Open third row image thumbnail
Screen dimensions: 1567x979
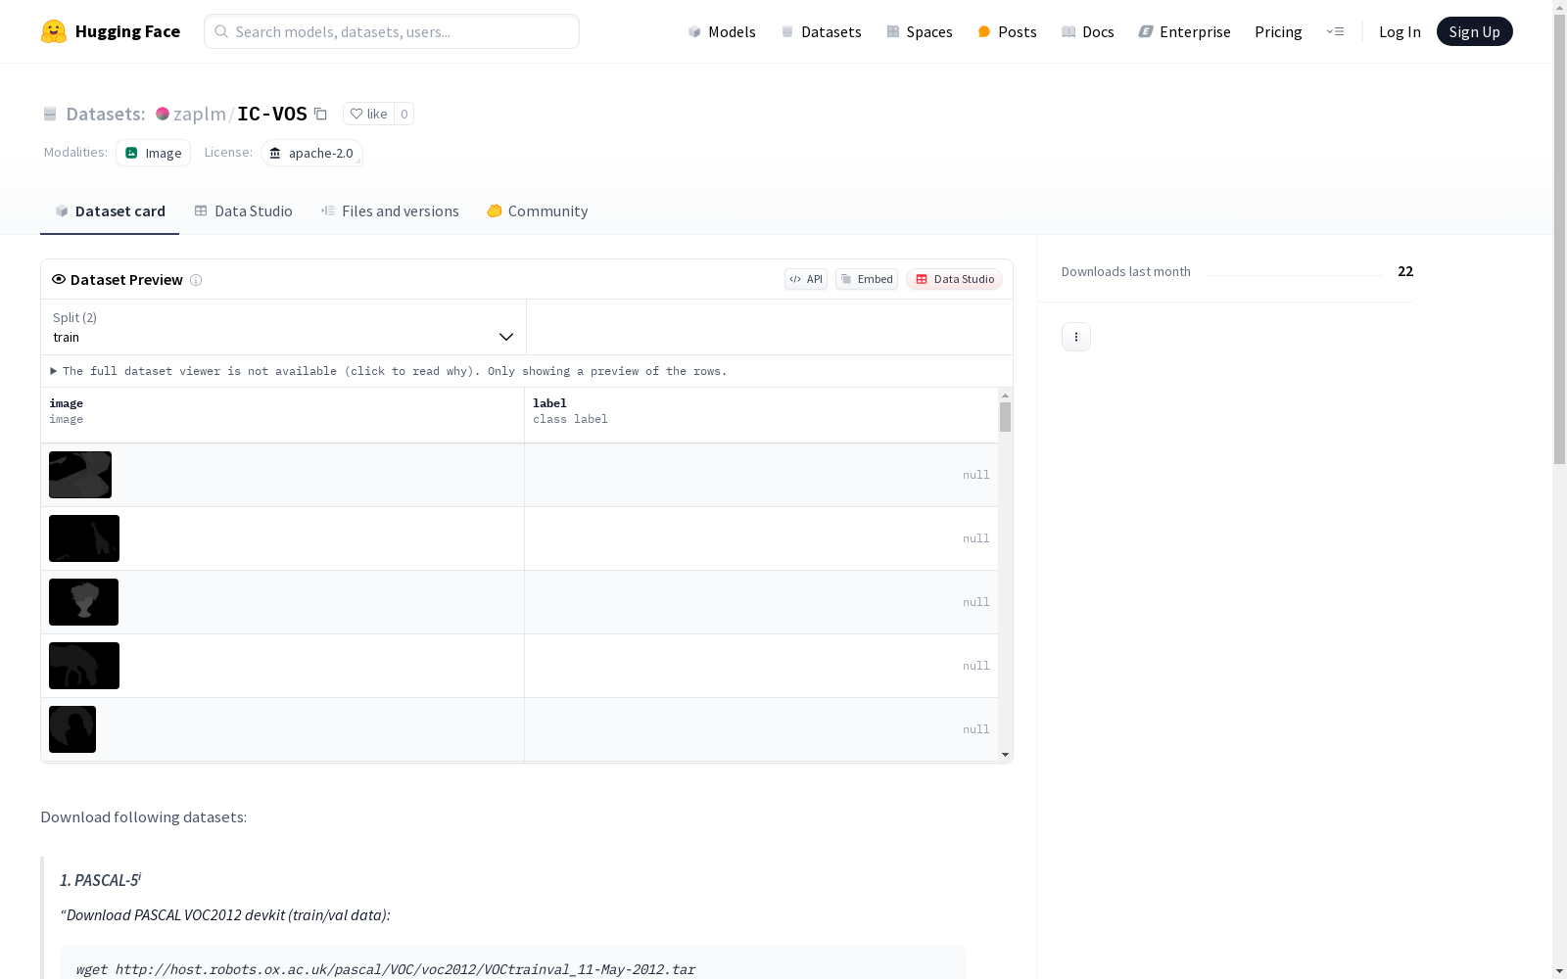coord(83,602)
